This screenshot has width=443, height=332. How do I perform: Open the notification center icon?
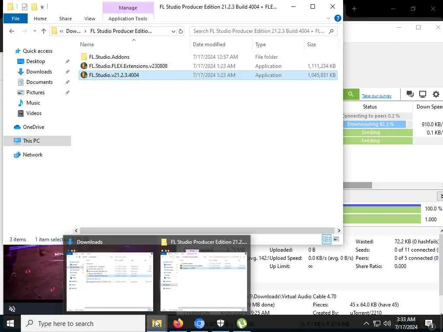coord(430,323)
